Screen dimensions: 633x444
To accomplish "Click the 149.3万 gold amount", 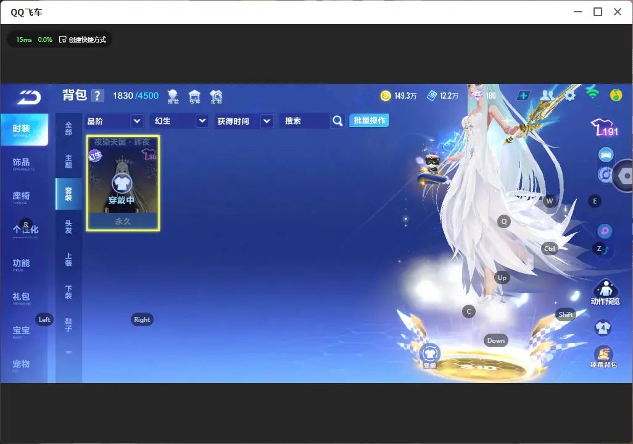I will (x=405, y=96).
